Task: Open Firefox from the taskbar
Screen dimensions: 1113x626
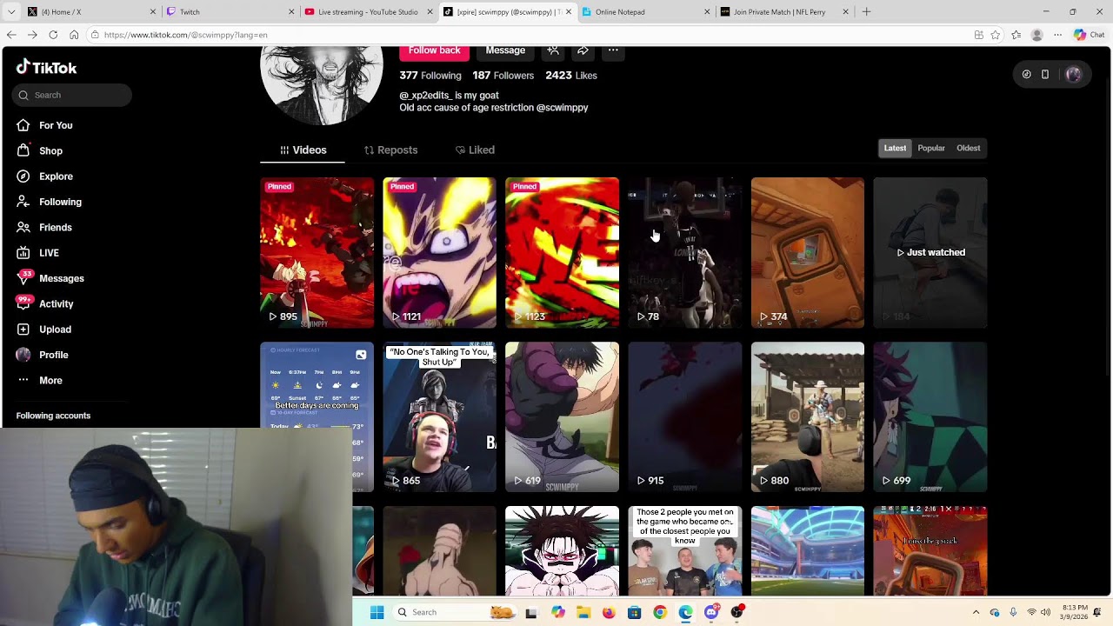Action: tap(609, 612)
